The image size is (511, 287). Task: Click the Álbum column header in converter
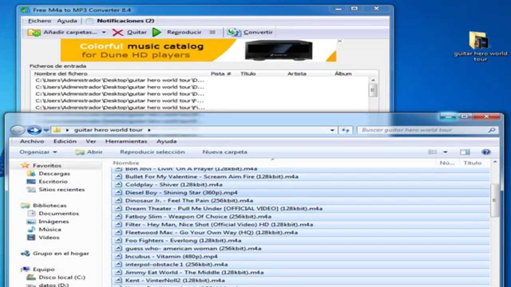click(x=343, y=73)
